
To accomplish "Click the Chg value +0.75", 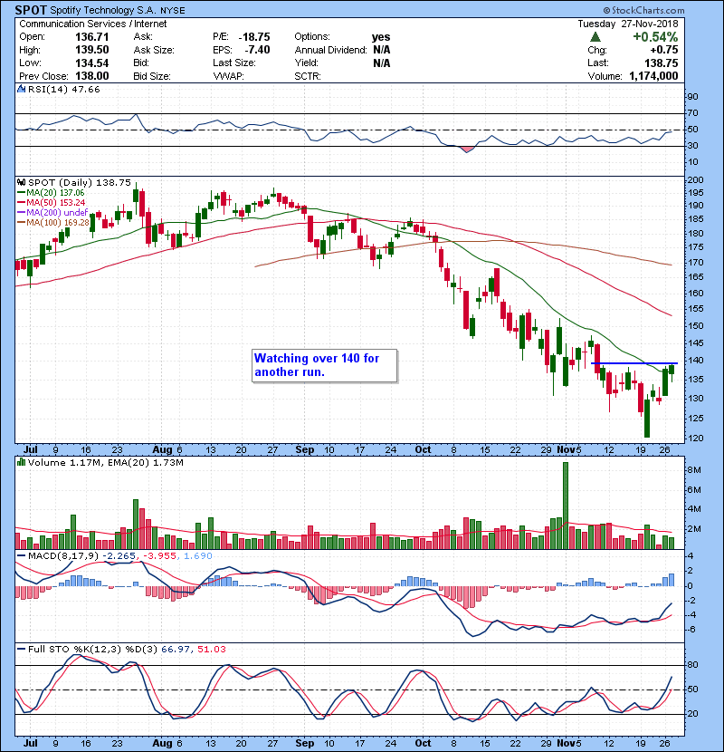I will pyautogui.click(x=664, y=50).
